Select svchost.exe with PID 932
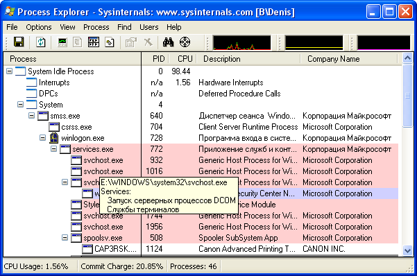417x276 pixels. tap(201, 160)
